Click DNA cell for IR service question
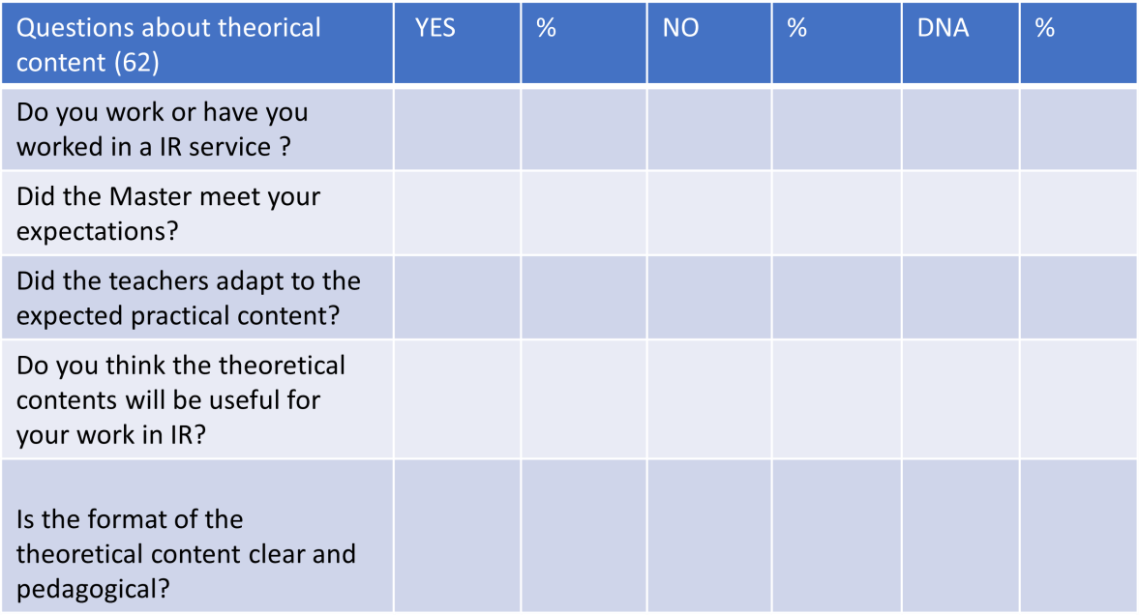 (960, 130)
